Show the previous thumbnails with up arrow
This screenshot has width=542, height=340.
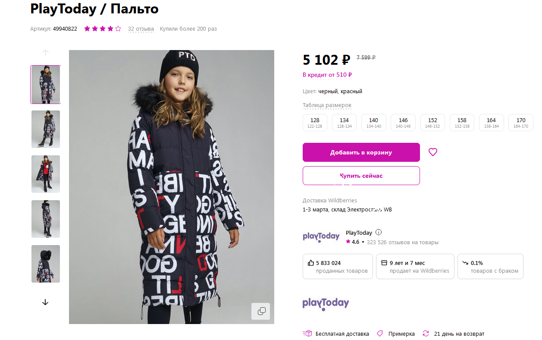(45, 53)
